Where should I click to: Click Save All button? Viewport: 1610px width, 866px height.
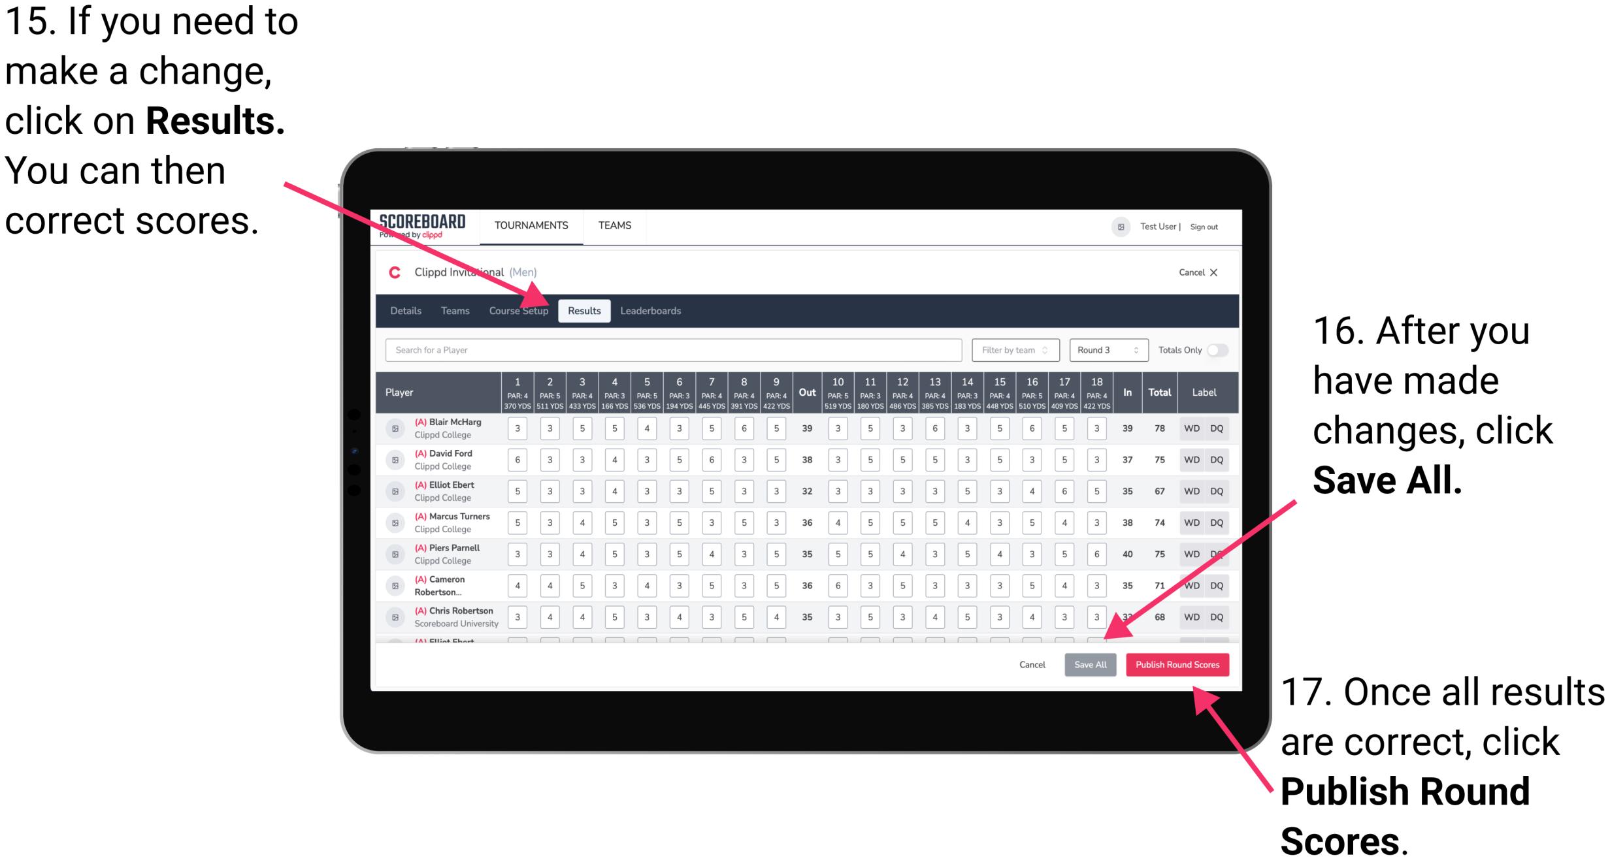pos(1089,664)
